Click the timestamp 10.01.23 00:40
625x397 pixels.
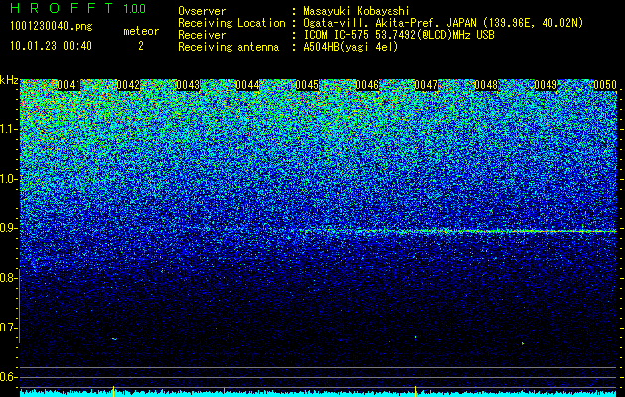tap(51, 46)
